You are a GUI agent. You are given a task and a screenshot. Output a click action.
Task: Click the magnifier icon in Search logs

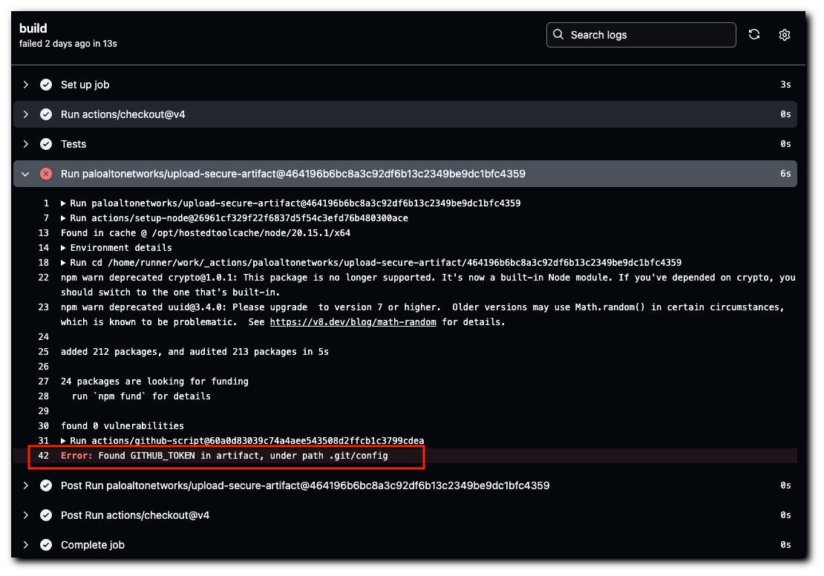pos(557,34)
